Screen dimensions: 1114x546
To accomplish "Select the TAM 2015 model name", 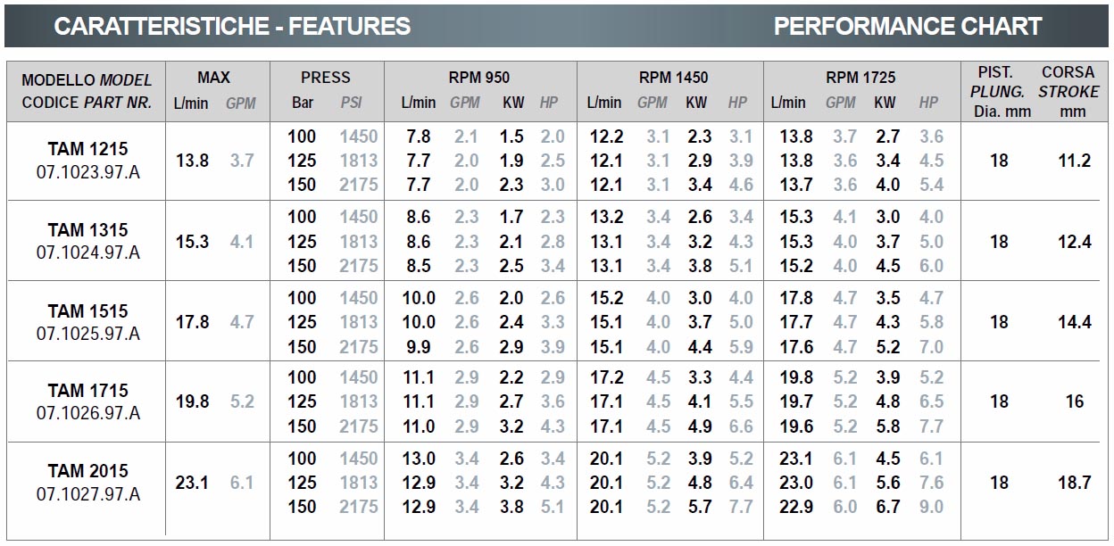I will 87,471.
